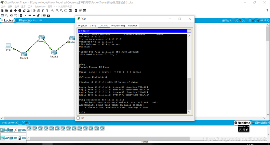
Task: Activate the Inspect magnifier tool
Action: 7,16
